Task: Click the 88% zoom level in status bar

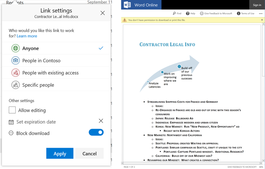Action: pyautogui.click(x=261, y=167)
